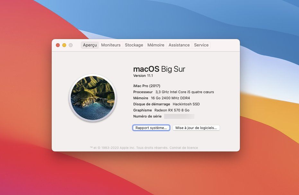Viewport: 299px width, 195px height.
Task: Open the Service tab
Action: click(x=201, y=45)
